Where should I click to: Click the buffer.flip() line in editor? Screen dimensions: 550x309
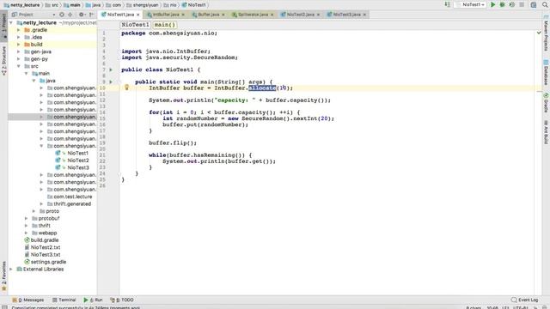pyautogui.click(x=173, y=143)
